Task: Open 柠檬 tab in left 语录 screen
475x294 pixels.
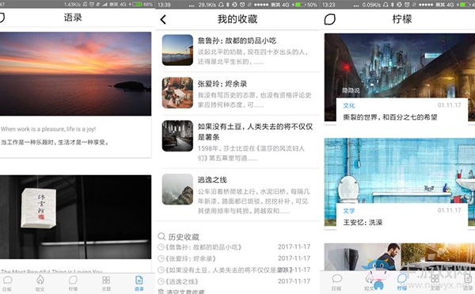Action: (73, 284)
